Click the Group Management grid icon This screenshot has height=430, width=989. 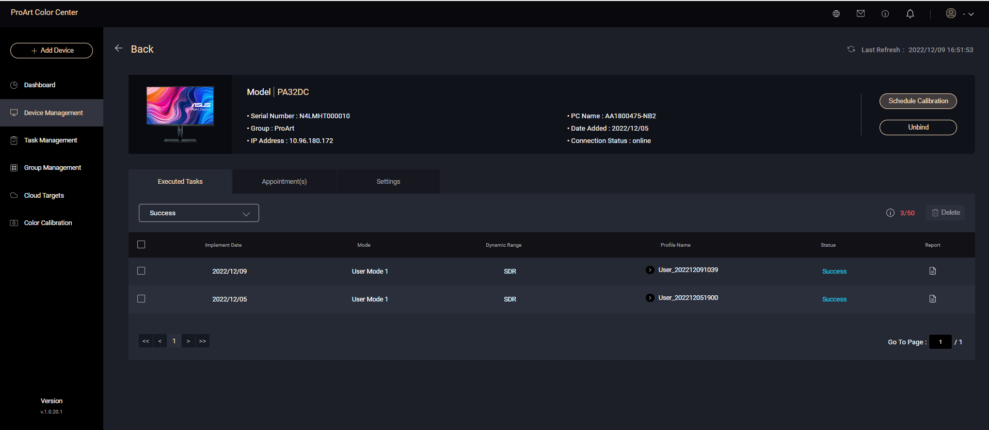click(x=14, y=168)
